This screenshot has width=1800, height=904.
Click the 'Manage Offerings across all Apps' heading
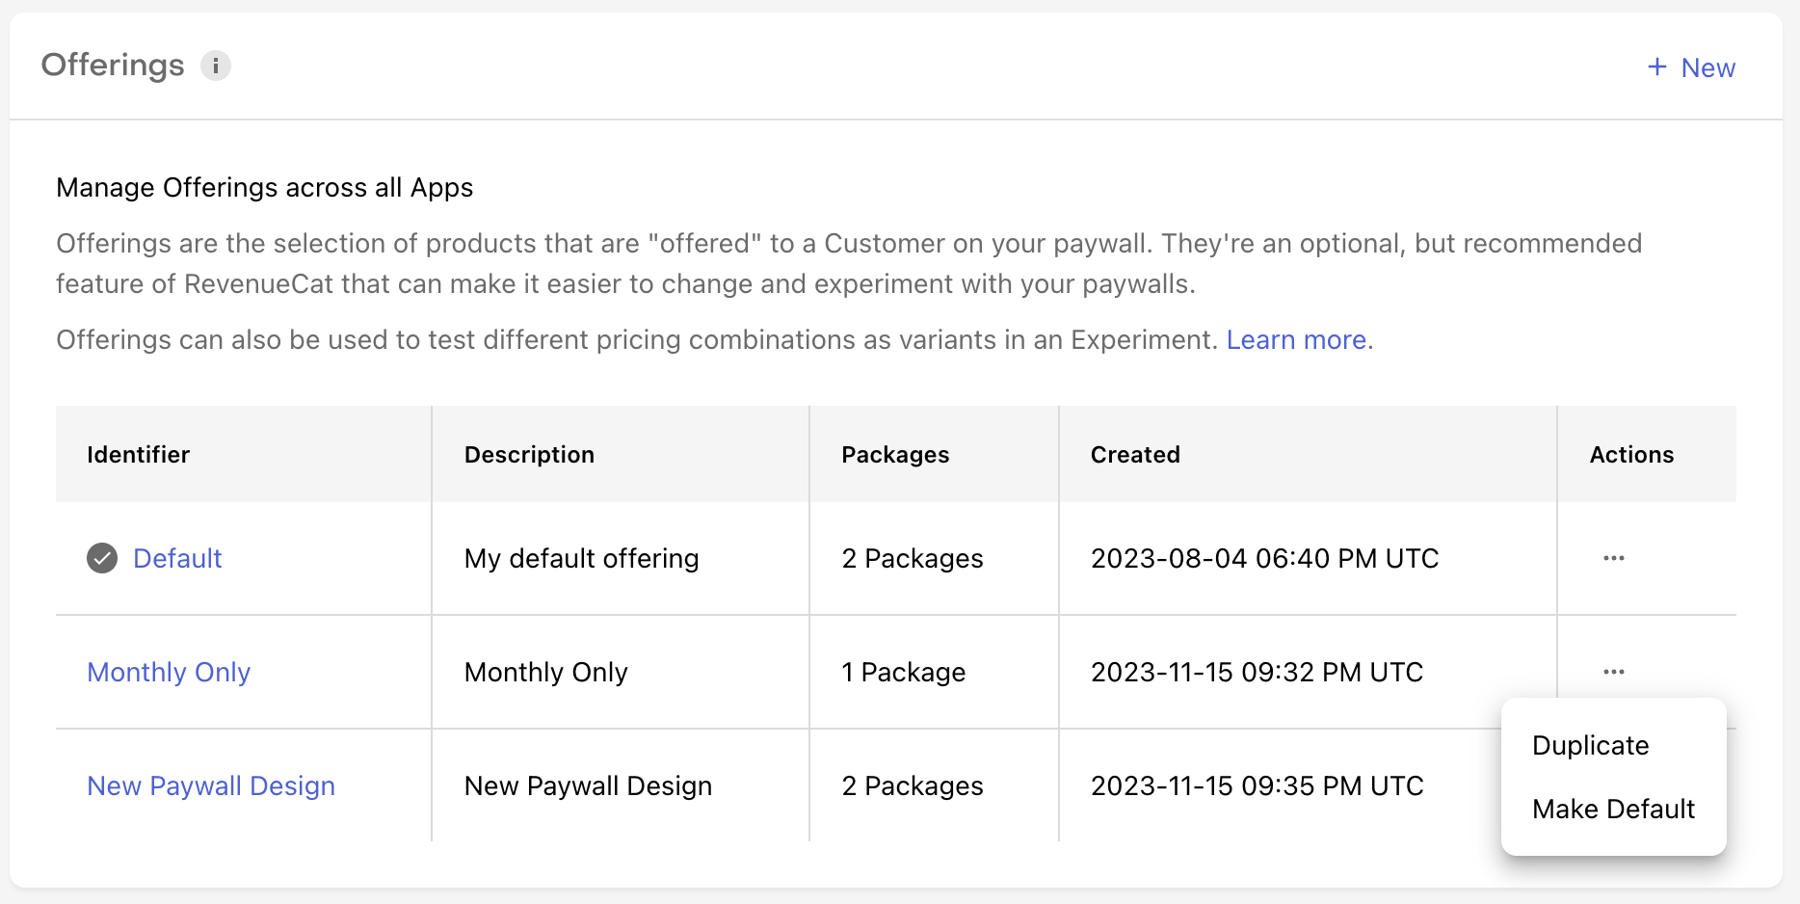tap(264, 187)
